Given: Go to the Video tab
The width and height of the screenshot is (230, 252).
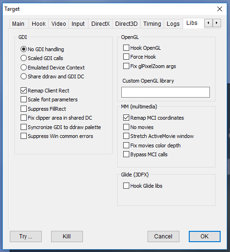Looking at the screenshot, I should tap(59, 24).
